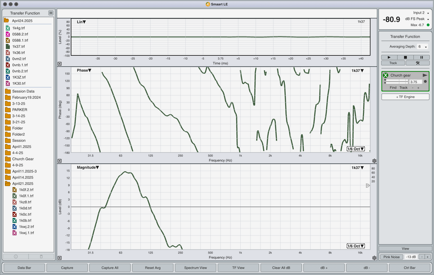434x275 pixels.
Task: Open magnitude plot settings gear
Action: 374,258
